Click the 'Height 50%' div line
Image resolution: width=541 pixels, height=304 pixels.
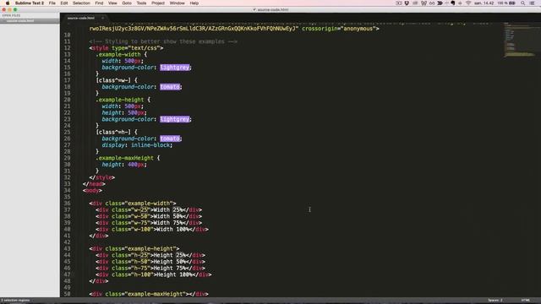point(150,262)
